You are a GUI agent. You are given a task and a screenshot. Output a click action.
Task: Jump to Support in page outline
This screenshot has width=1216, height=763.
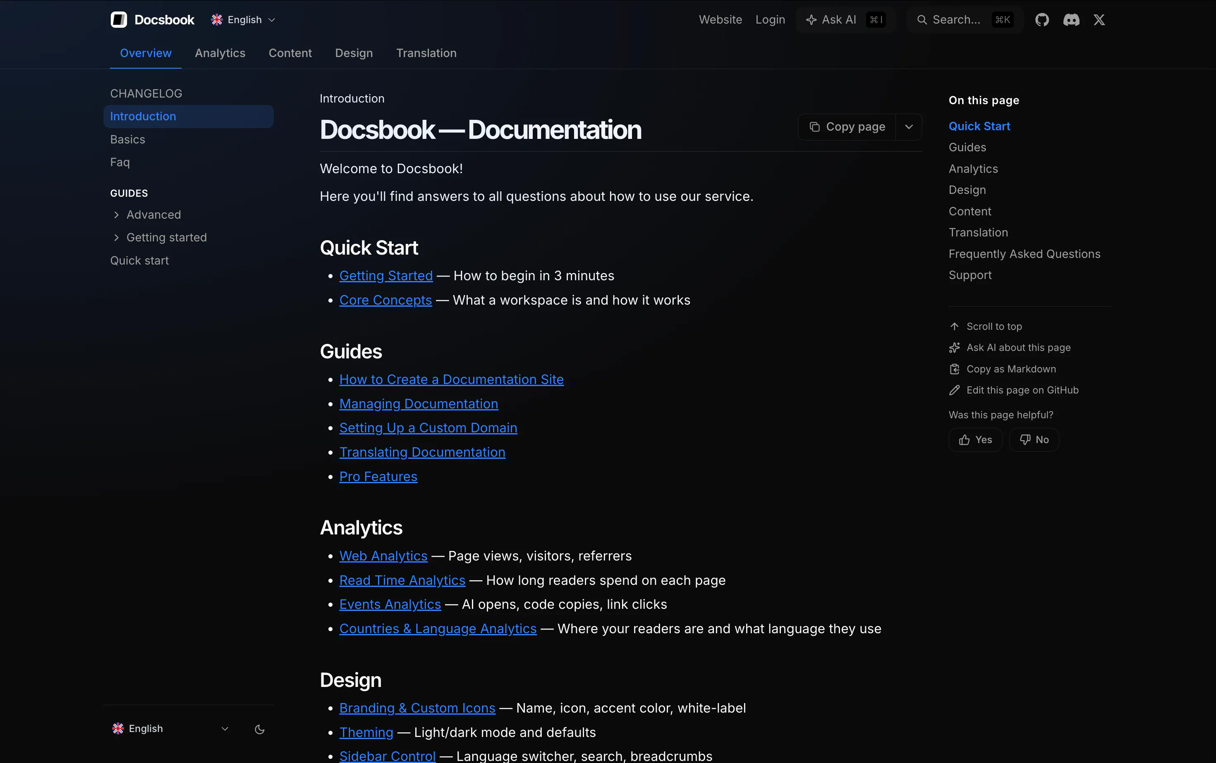(970, 275)
